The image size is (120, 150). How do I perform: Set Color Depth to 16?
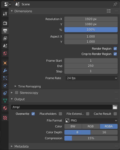(x=104, y=132)
